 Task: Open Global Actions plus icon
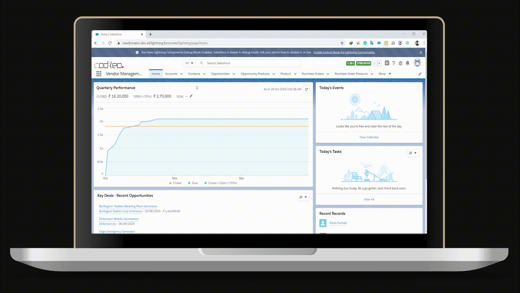[x=387, y=63]
